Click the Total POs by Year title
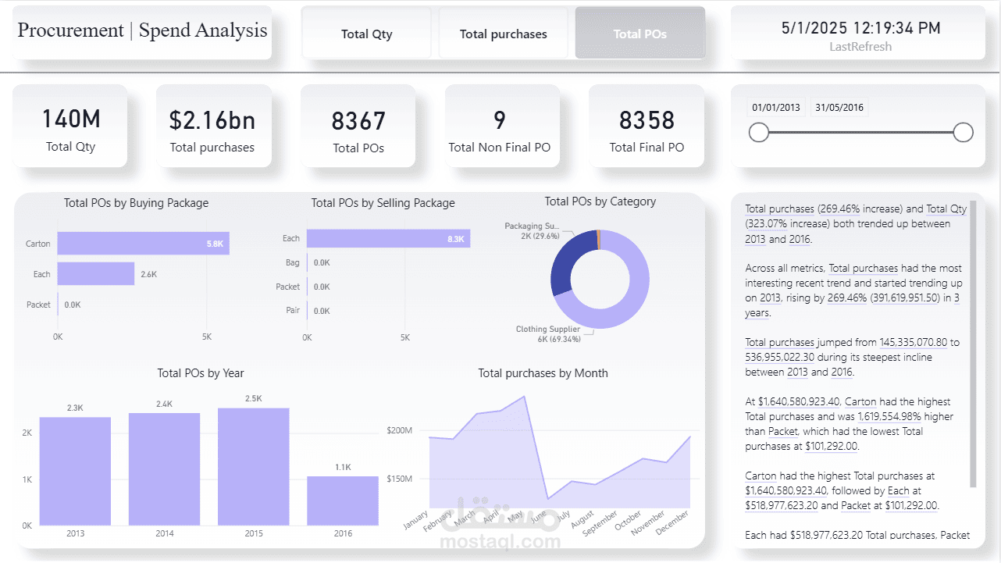Screen dimensions: 1001x563 click(x=201, y=373)
